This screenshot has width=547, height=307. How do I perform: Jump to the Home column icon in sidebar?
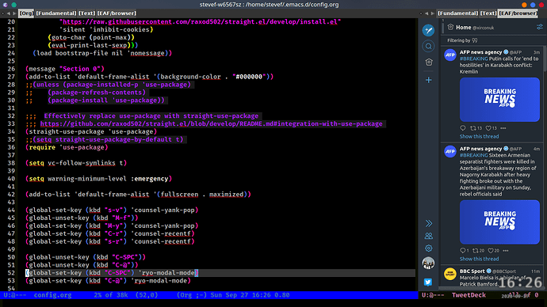pyautogui.click(x=429, y=62)
